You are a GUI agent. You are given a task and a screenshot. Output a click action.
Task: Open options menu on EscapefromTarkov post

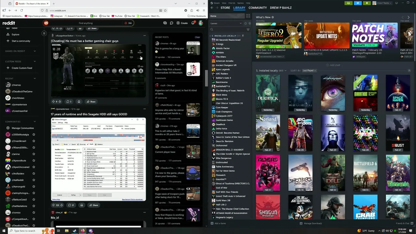coord(145,35)
